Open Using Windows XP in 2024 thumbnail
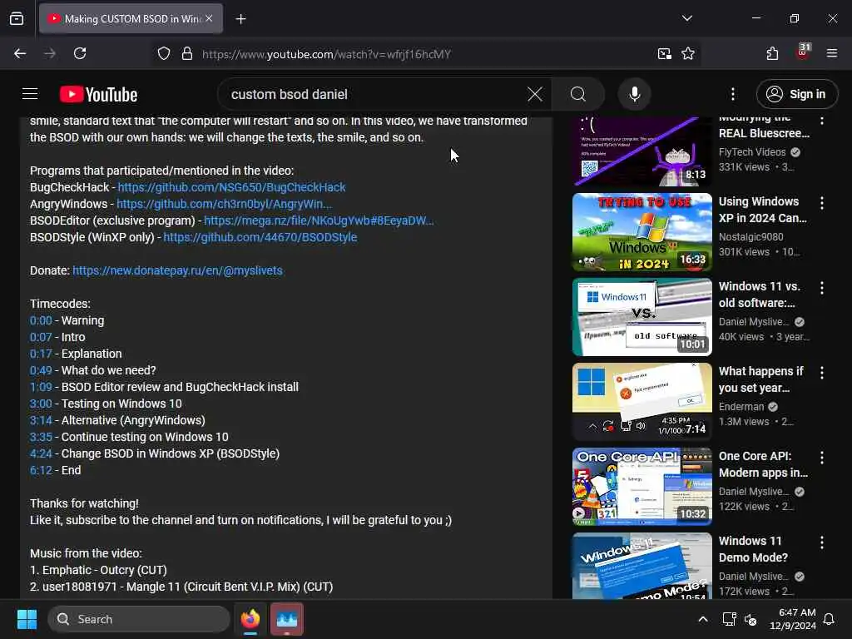 pyautogui.click(x=641, y=232)
